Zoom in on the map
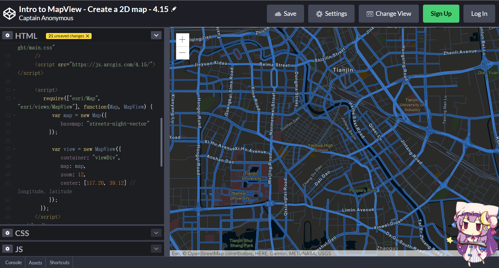Screen dimensions: 499x268 [x=182, y=40]
